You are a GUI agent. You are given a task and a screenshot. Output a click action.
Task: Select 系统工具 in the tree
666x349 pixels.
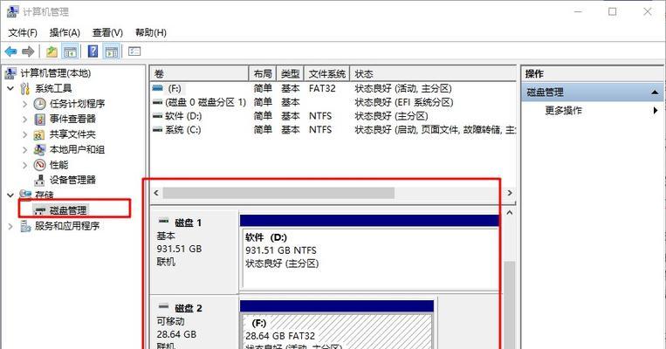(x=53, y=88)
